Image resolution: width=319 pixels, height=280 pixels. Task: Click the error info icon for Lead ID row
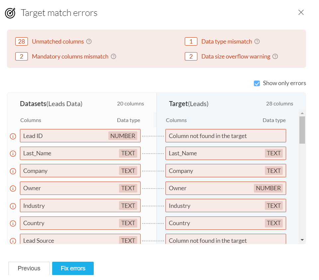13,136
